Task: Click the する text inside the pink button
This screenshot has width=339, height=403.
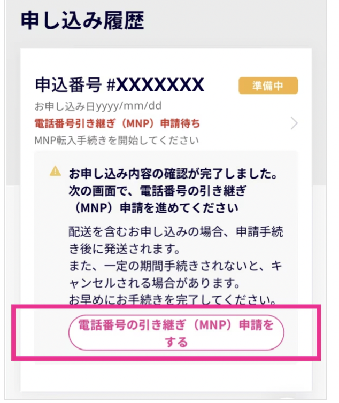Action: (x=176, y=342)
